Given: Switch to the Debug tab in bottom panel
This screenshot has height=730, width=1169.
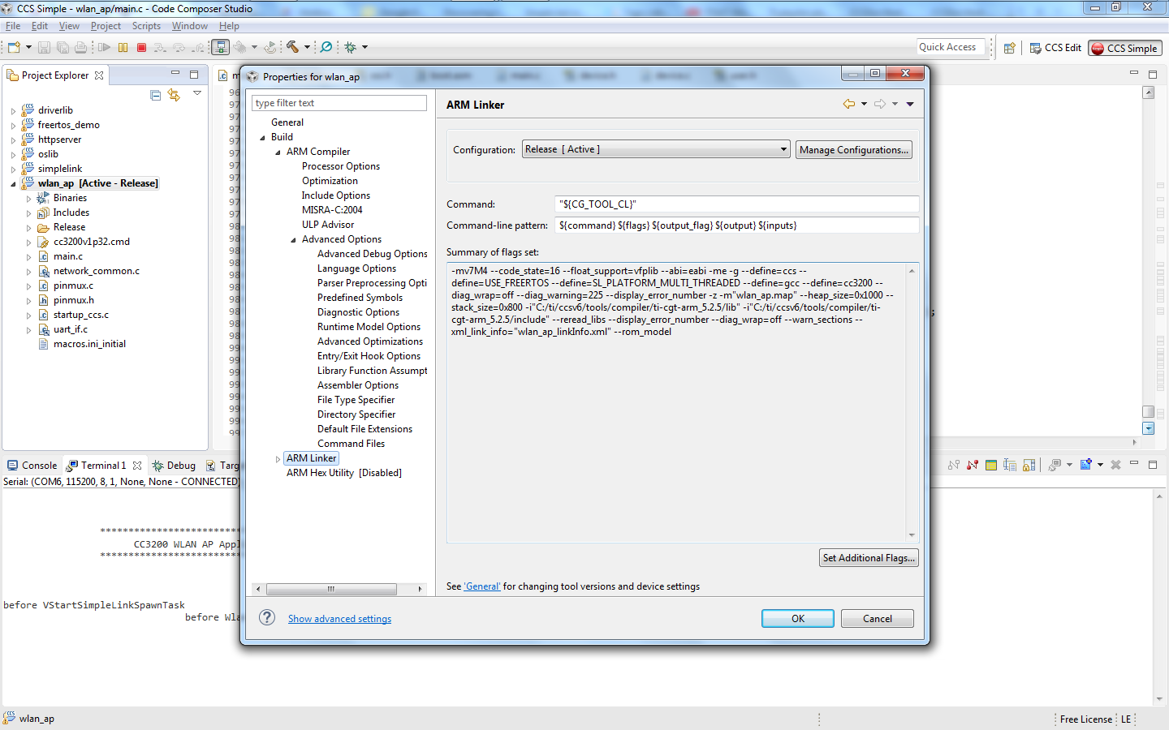Looking at the screenshot, I should tap(175, 466).
